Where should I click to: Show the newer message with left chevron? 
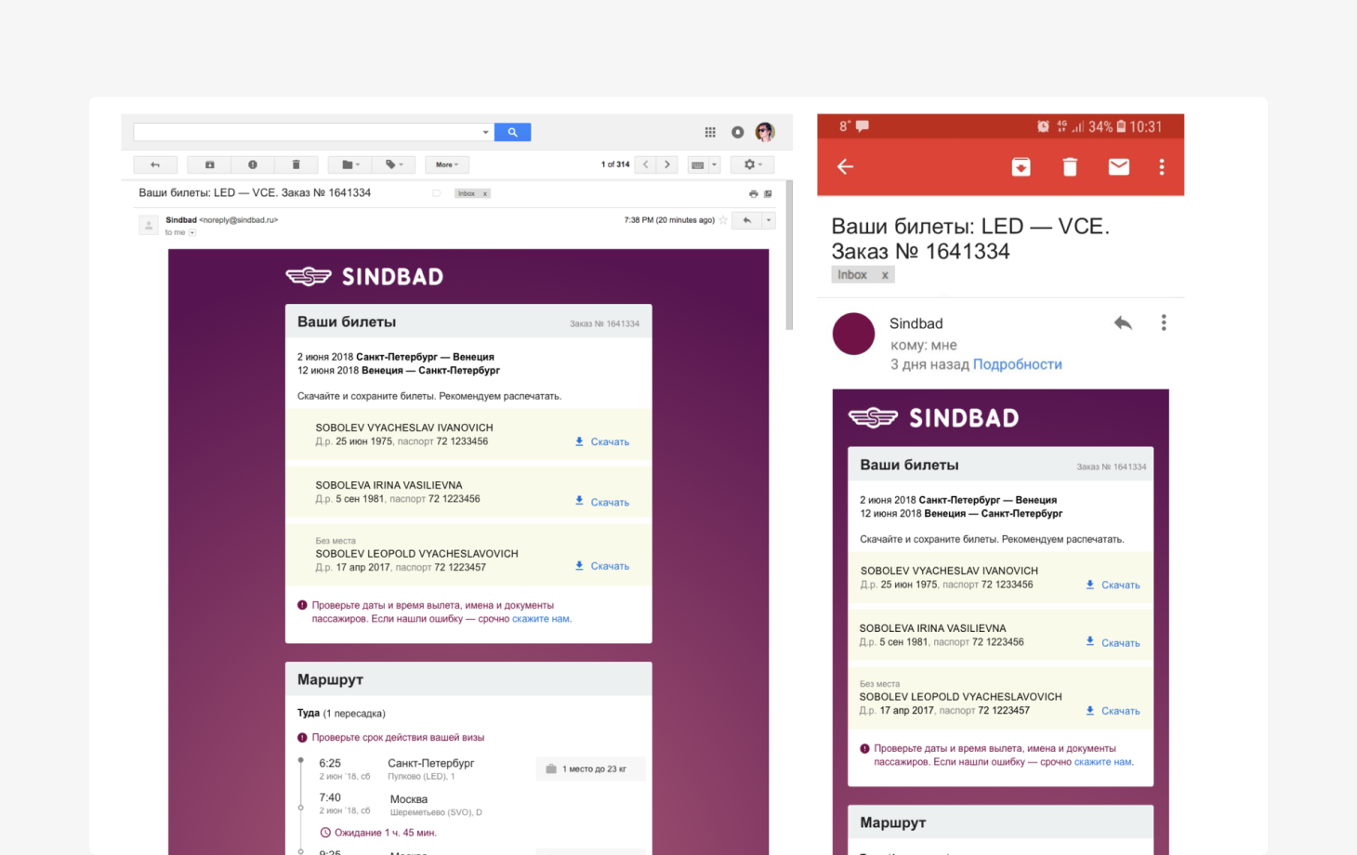646,164
